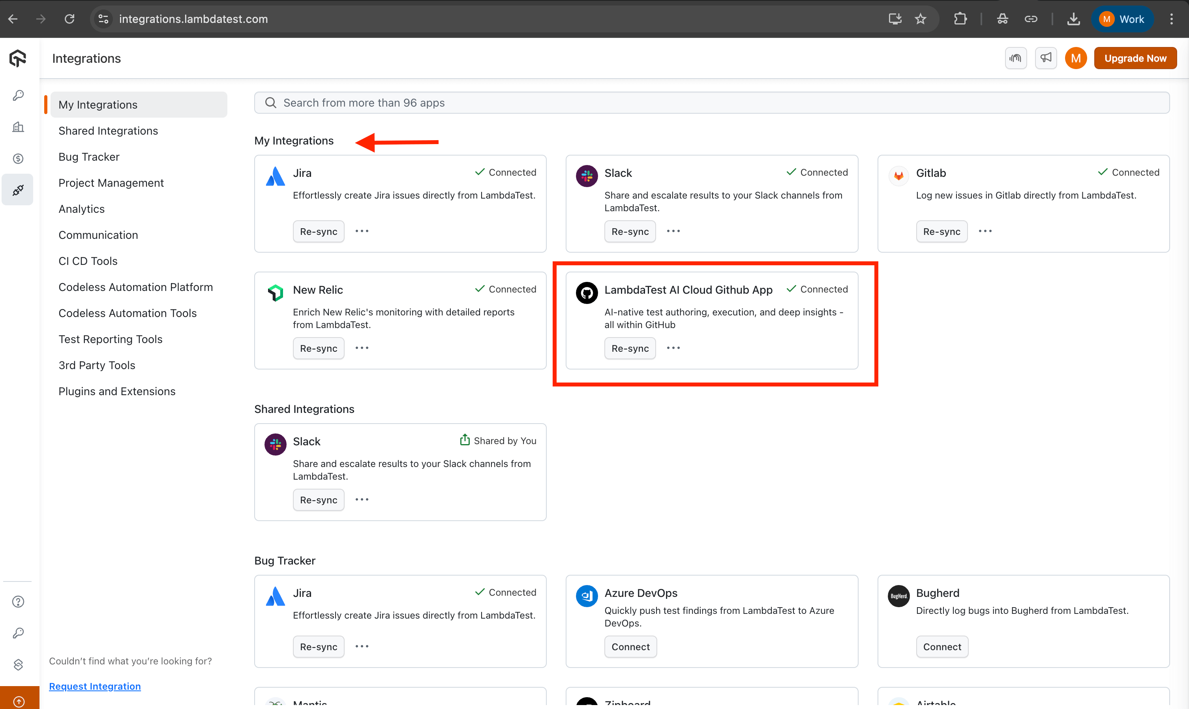Click the user avatar M in header
This screenshot has height=709, width=1189.
(1076, 58)
